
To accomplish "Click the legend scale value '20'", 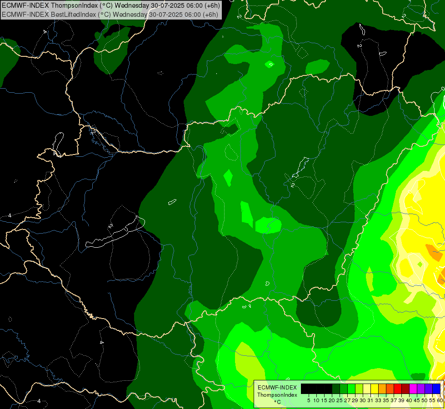I will [x=332, y=400].
